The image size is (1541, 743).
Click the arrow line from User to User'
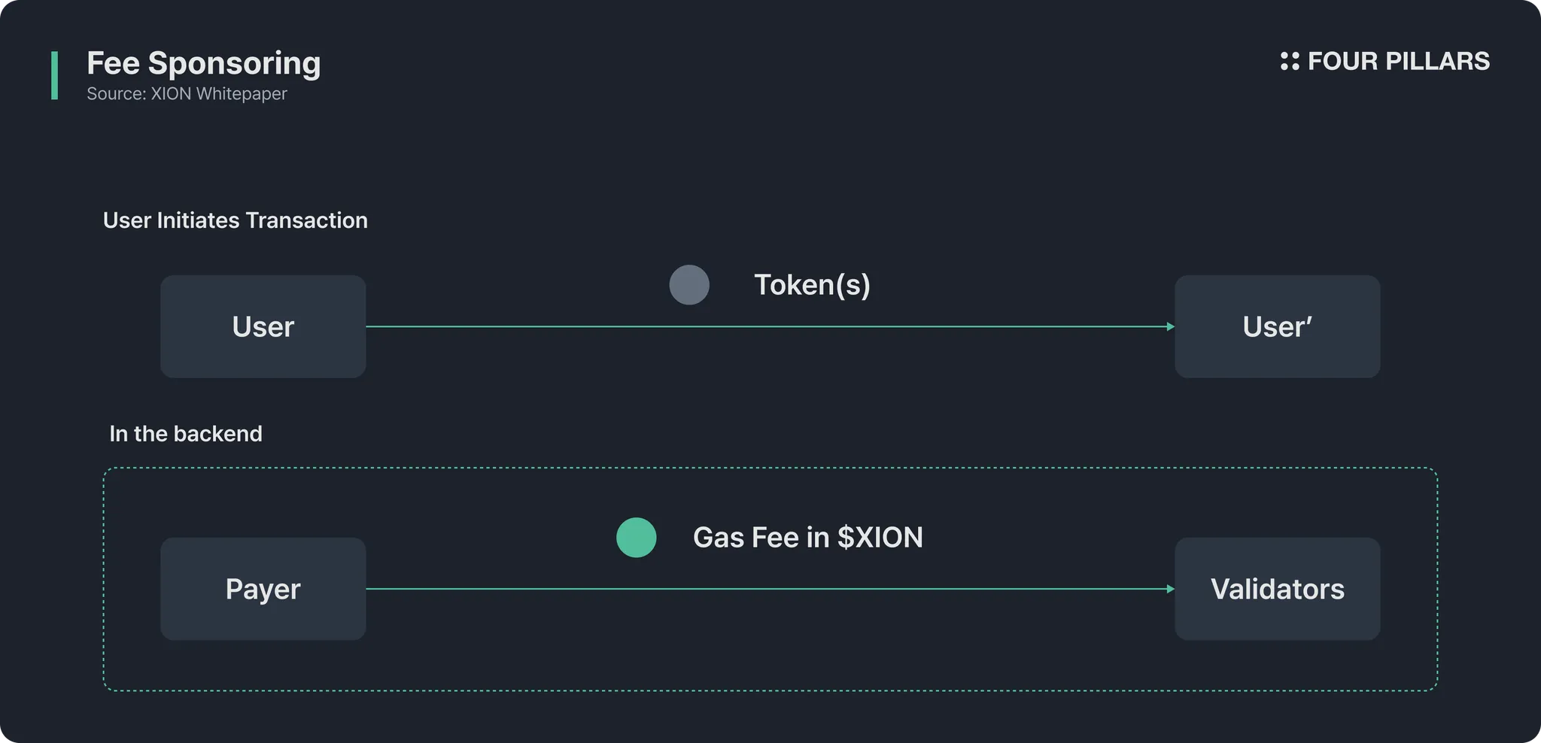767,326
